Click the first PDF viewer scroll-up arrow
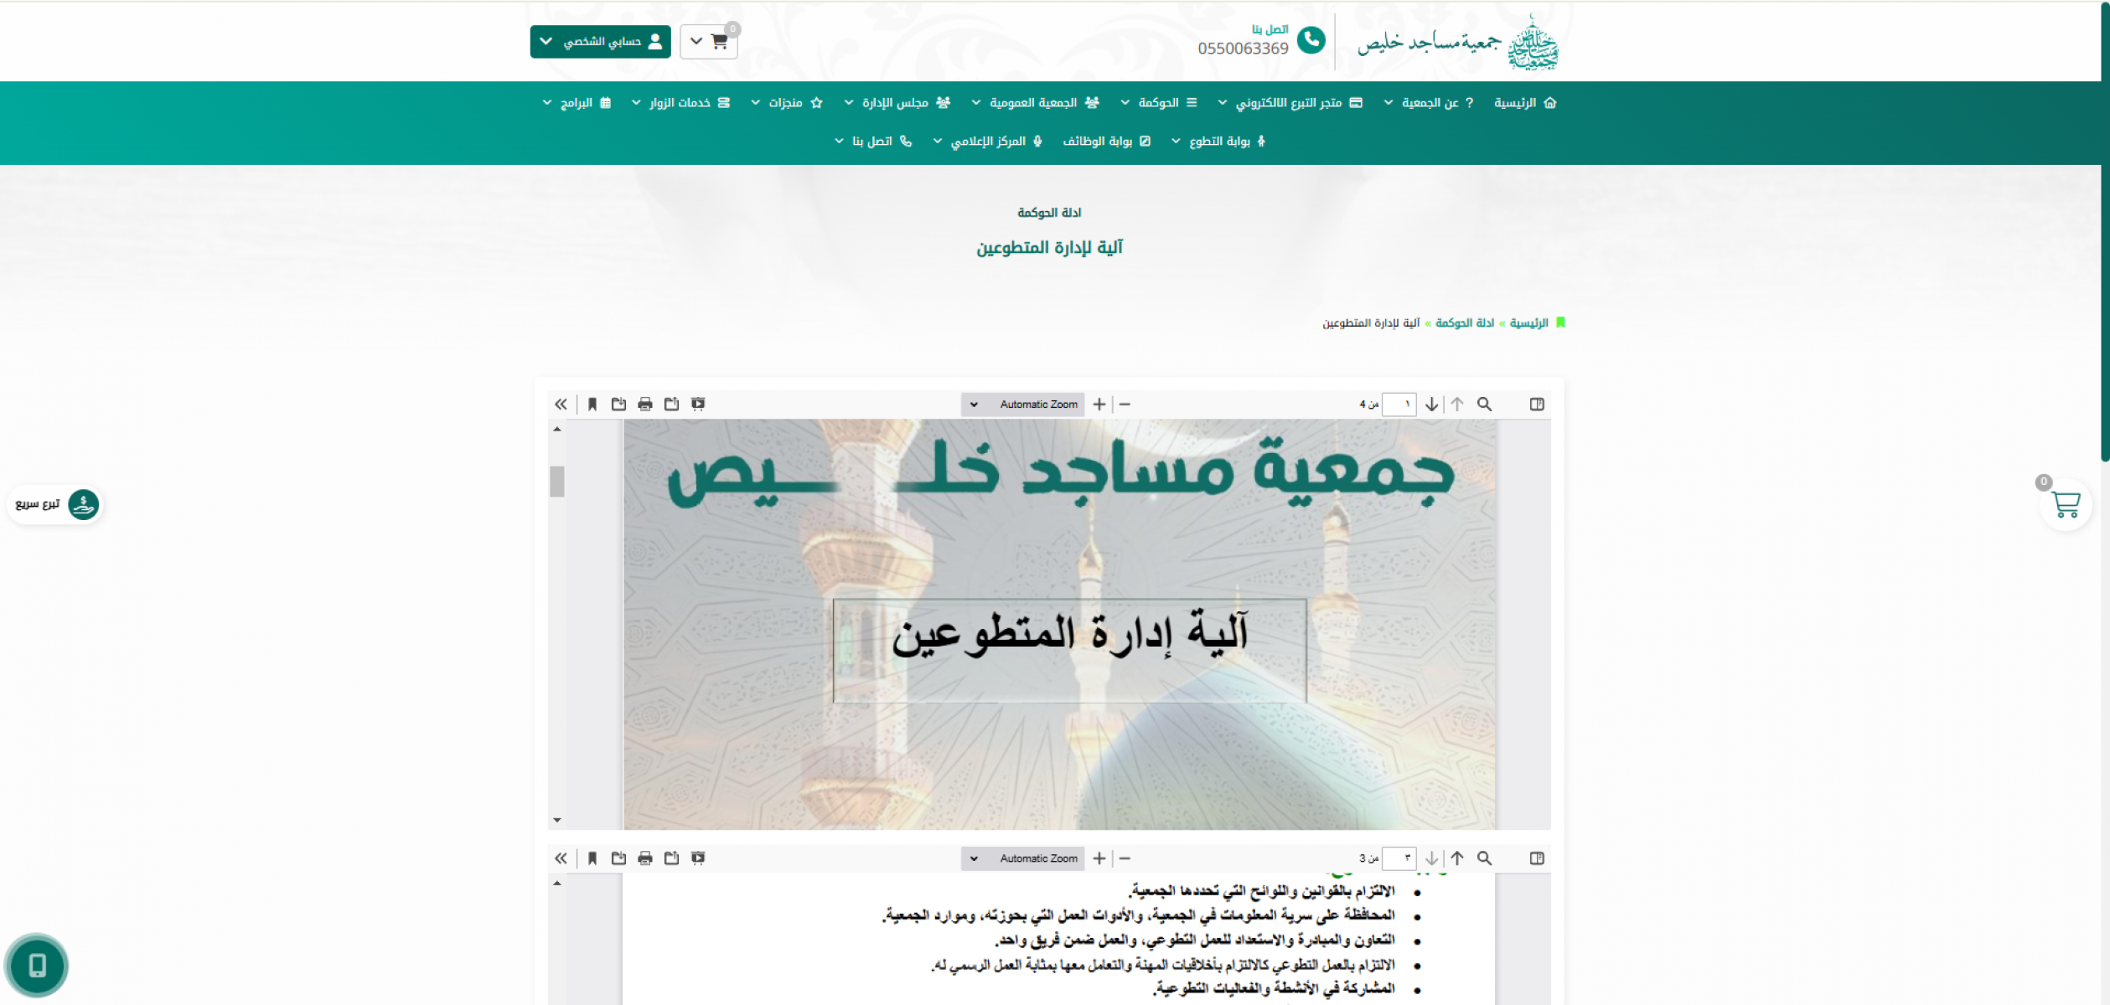 click(x=557, y=430)
